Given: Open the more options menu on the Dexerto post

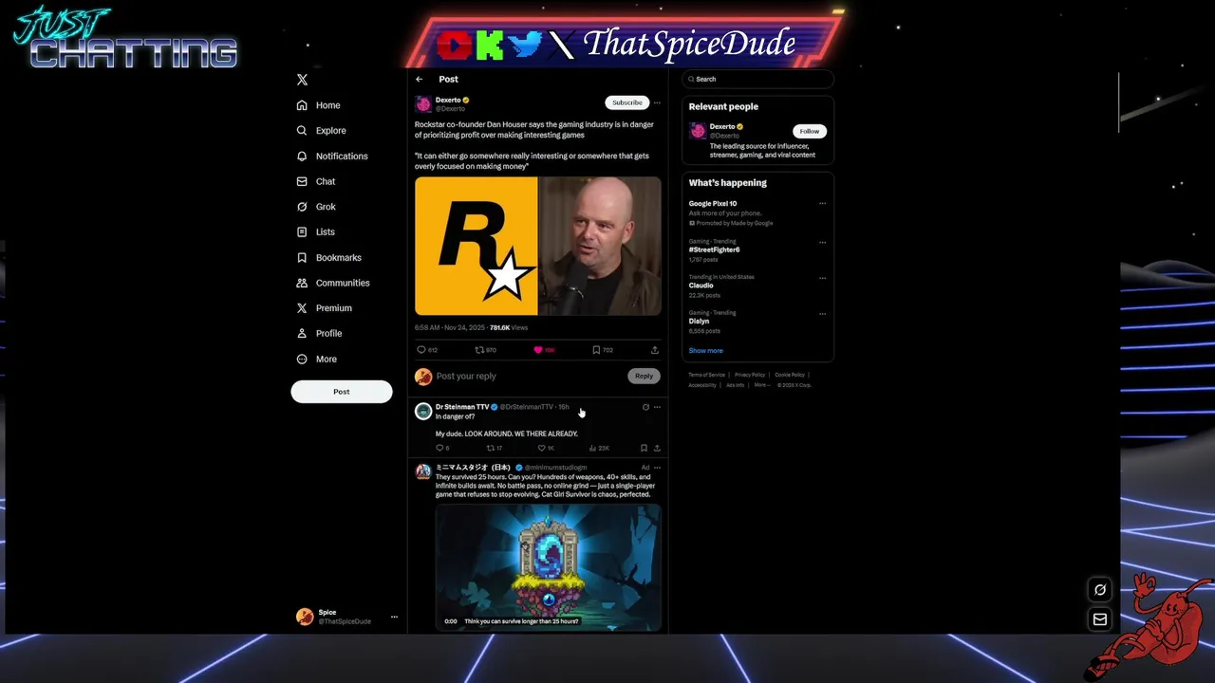Looking at the screenshot, I should 657,102.
